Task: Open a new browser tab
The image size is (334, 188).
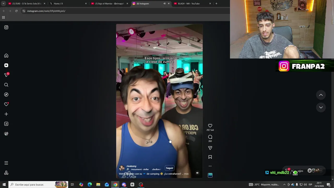Action: (216, 4)
